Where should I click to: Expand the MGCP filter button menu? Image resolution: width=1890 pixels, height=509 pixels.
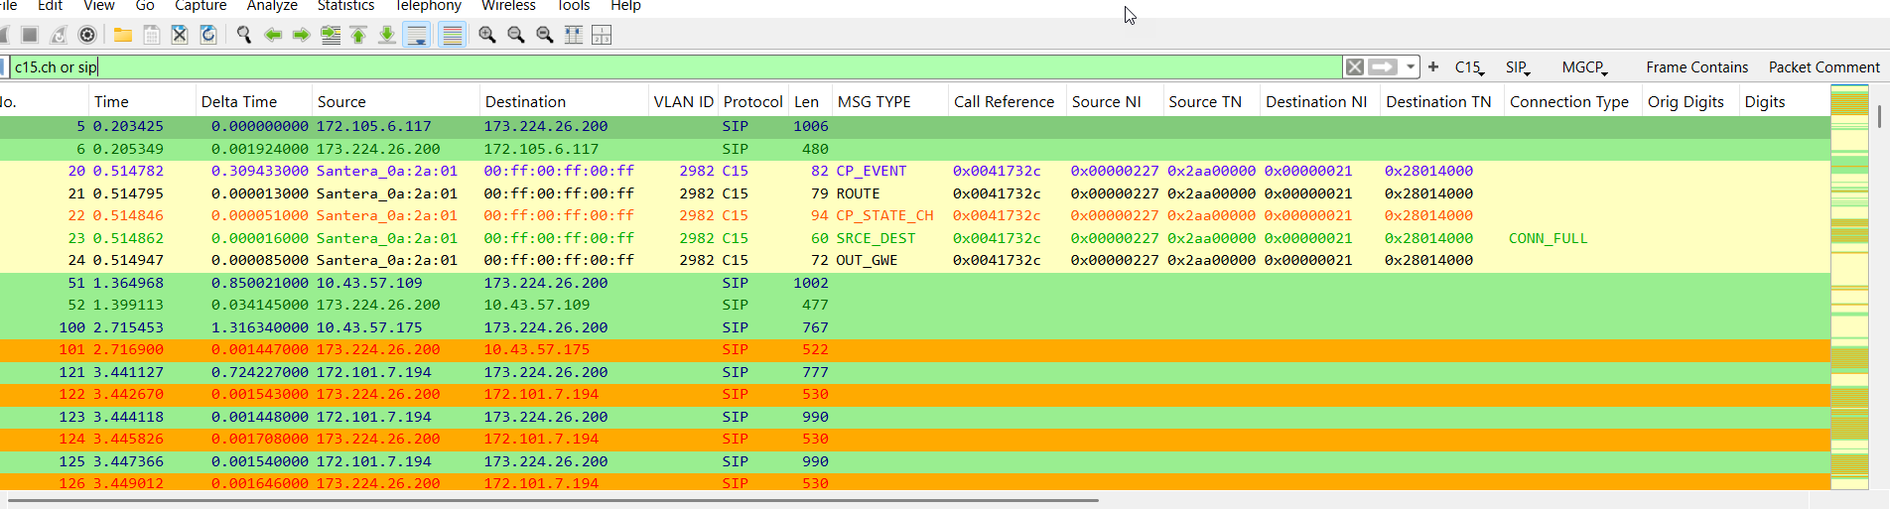coord(1583,67)
